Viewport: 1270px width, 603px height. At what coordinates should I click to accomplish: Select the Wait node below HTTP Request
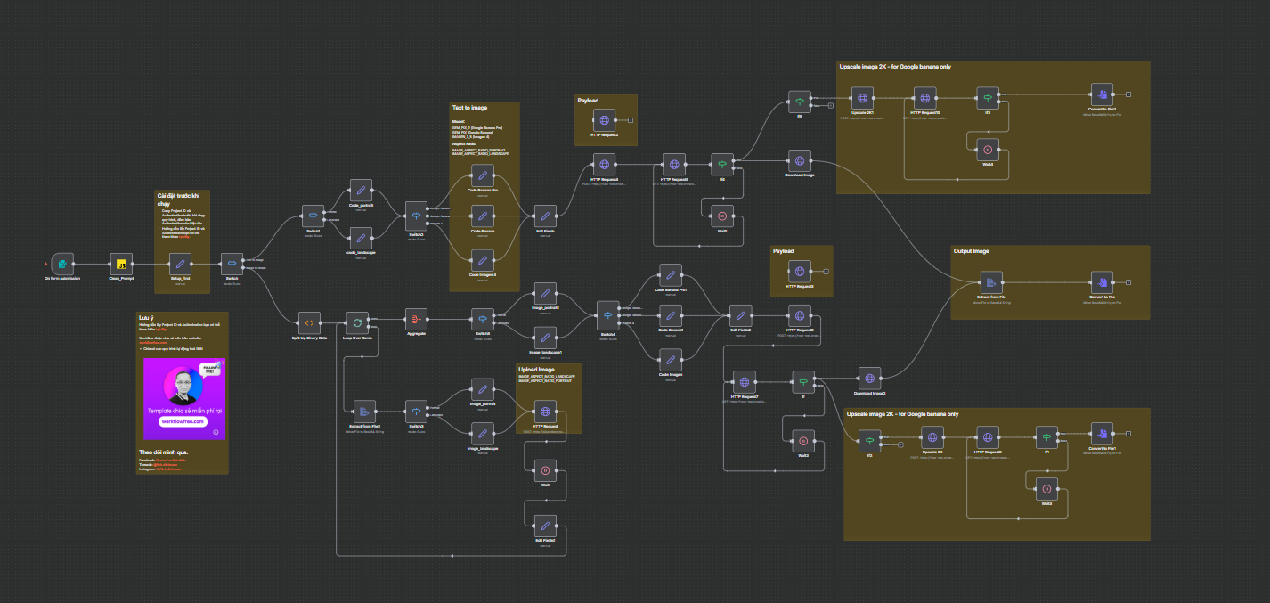point(545,469)
